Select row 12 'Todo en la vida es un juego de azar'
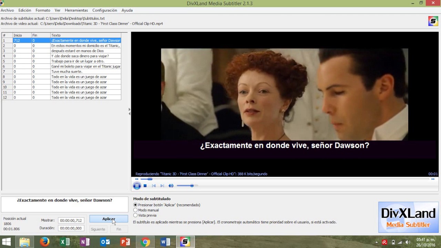 pyautogui.click(x=61, y=97)
